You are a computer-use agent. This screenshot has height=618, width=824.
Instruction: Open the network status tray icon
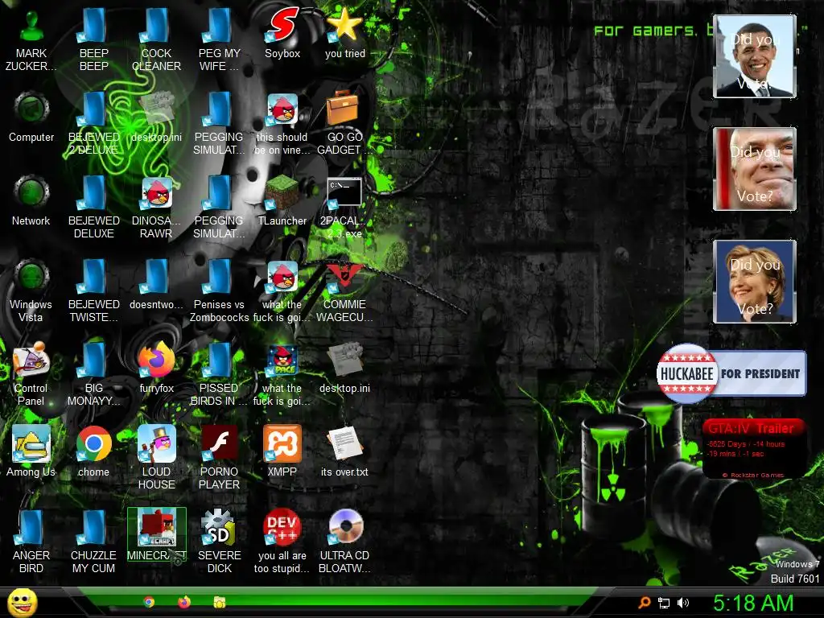point(664,604)
